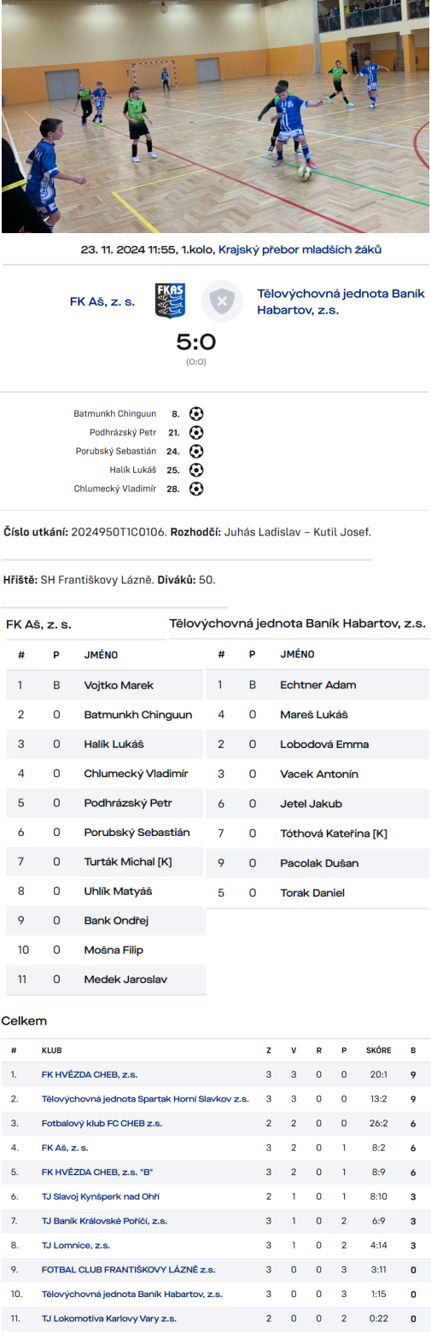Click the goal ball icon beside Podhrázský Petr
The height and width of the screenshot is (1333, 431).
pos(196,432)
